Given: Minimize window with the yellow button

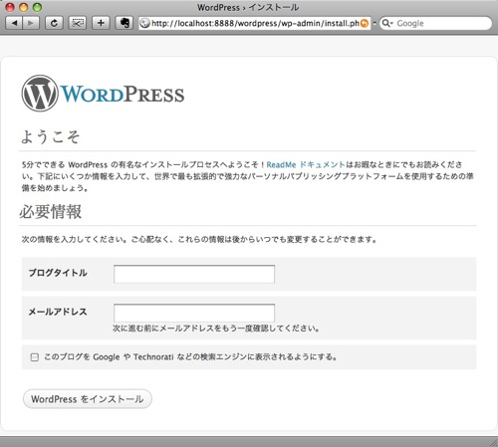Looking at the screenshot, I should (24, 7).
